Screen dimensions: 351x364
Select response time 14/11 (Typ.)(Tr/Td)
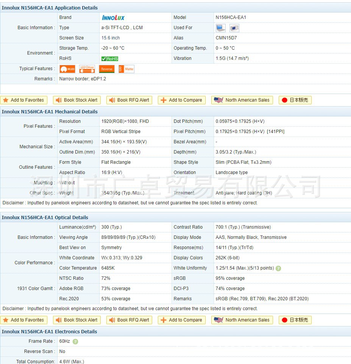(234, 248)
